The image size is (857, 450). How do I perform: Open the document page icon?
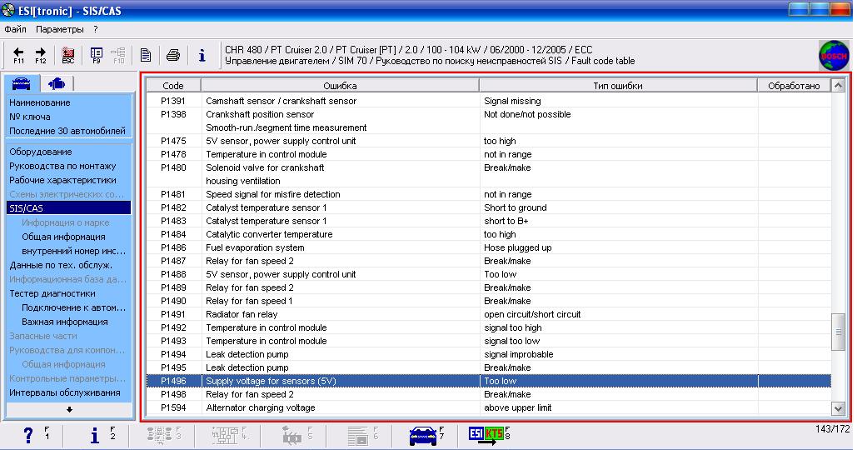[x=146, y=55]
